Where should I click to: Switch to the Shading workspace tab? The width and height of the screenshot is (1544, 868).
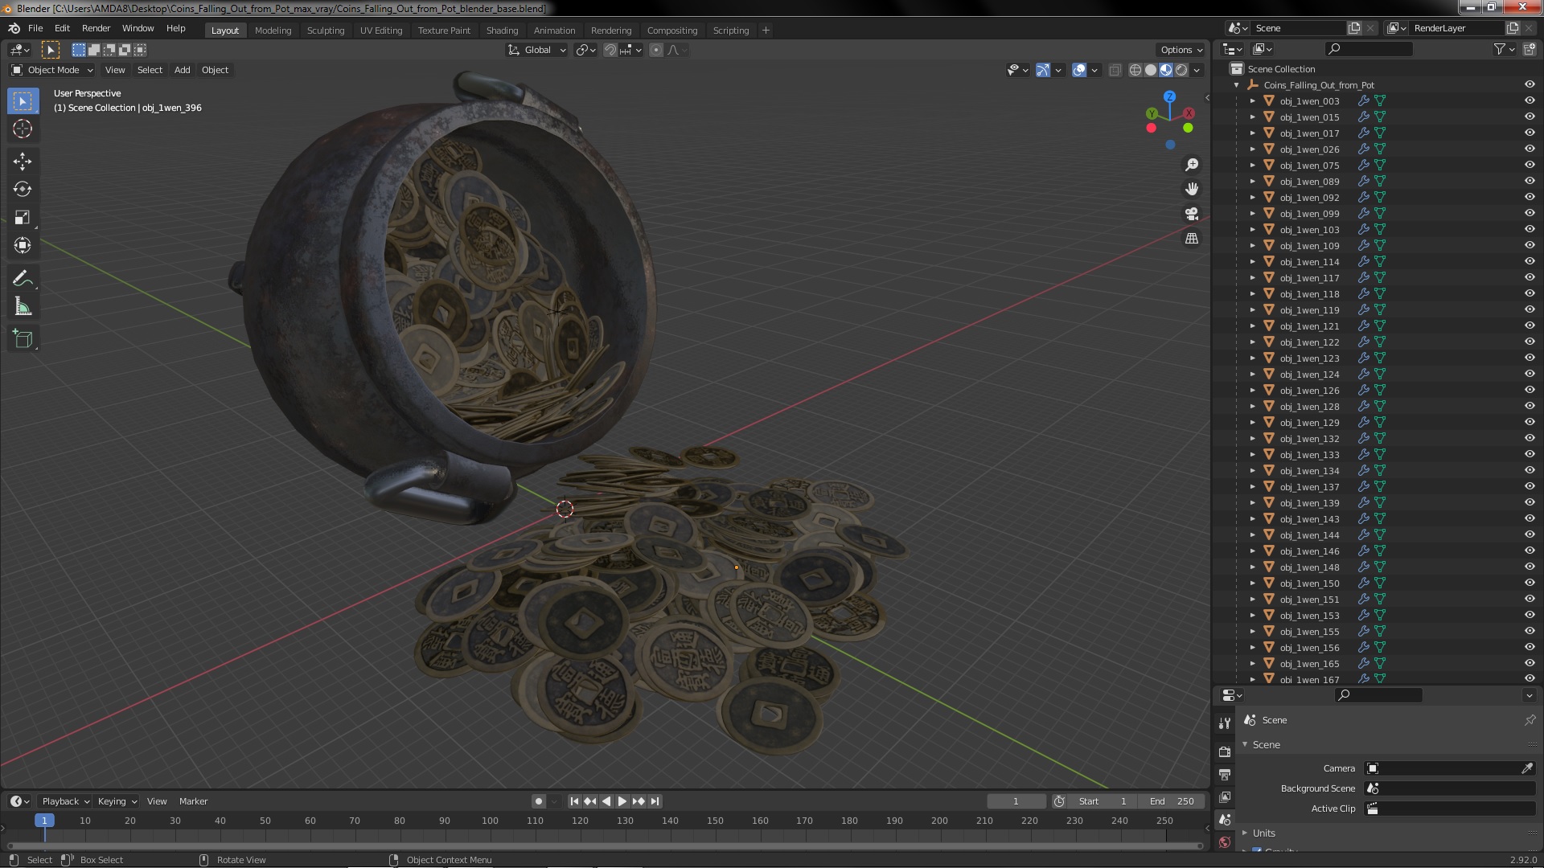(502, 31)
